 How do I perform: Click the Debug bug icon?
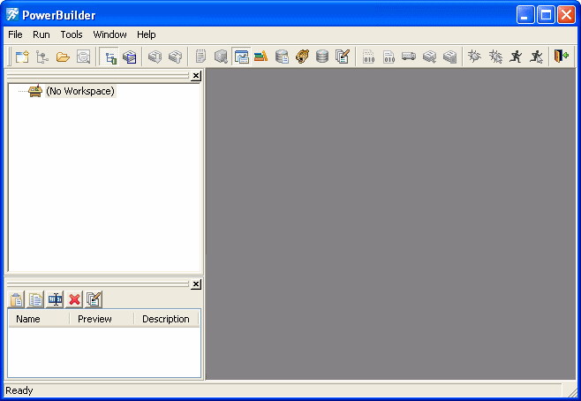[x=474, y=57]
